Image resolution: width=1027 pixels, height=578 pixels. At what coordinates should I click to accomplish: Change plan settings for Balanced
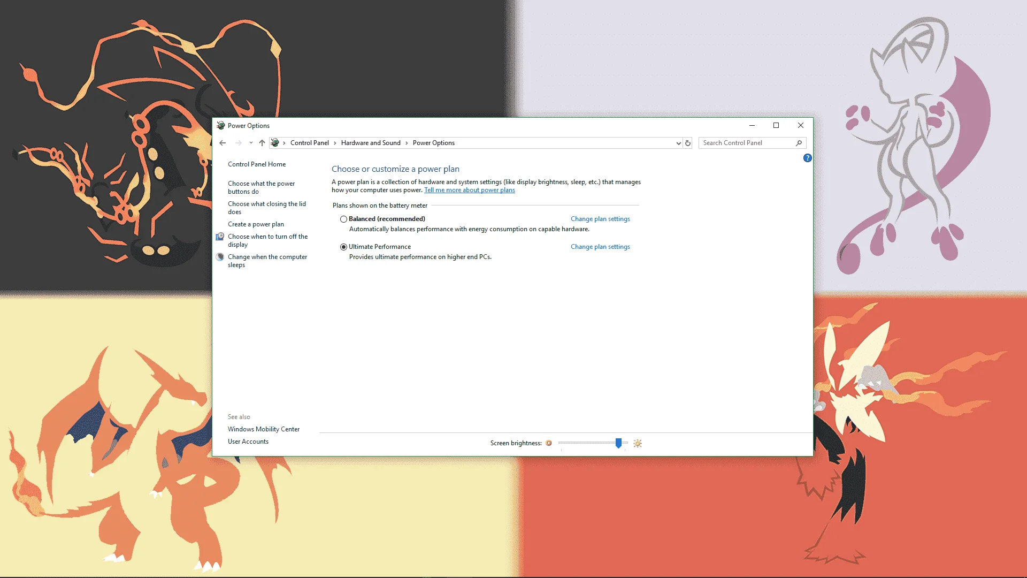[600, 219]
